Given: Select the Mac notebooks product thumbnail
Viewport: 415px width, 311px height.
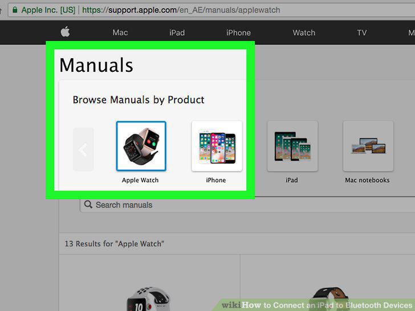Looking at the screenshot, I should pyautogui.click(x=368, y=146).
